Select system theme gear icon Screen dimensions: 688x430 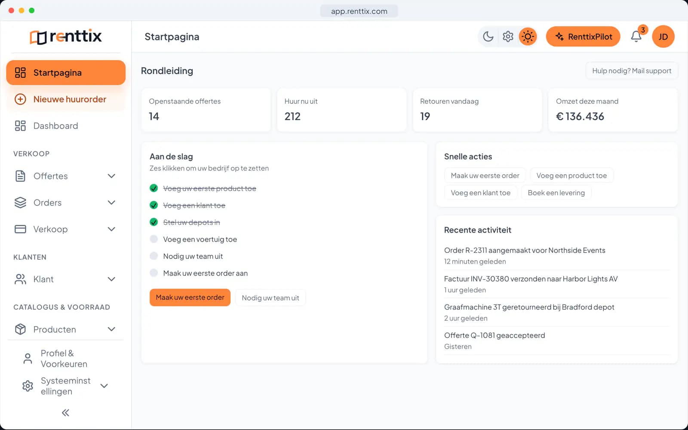click(x=508, y=37)
